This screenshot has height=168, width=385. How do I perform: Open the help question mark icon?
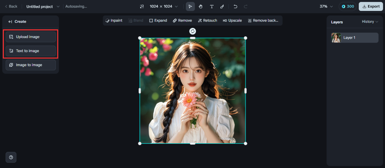11,157
